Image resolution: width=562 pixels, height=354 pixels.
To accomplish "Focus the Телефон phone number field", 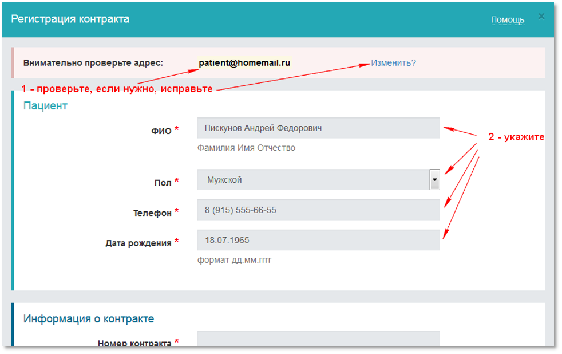I will coord(318,210).
